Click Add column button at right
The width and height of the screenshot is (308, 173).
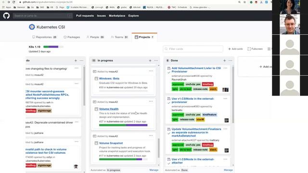265,67
